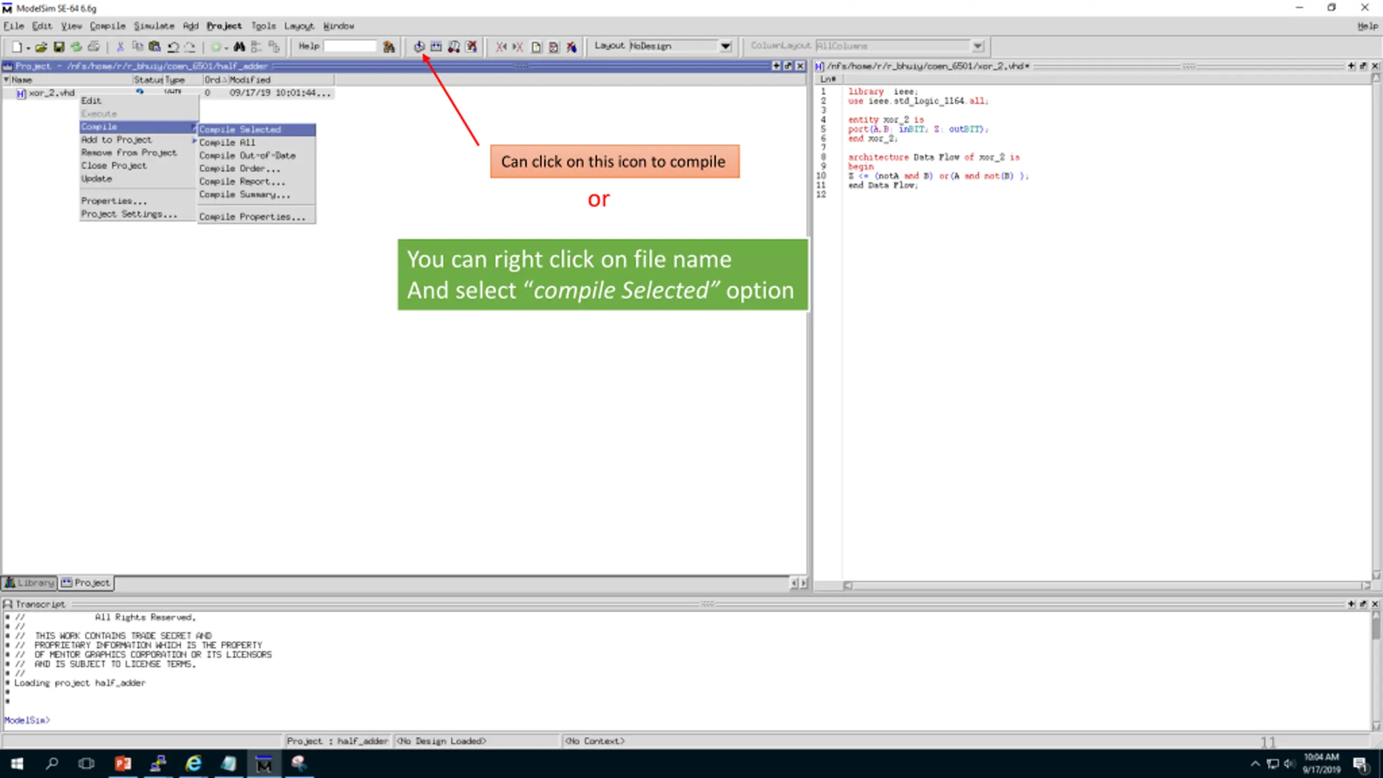Choose Add to Project in context menu

coord(139,140)
